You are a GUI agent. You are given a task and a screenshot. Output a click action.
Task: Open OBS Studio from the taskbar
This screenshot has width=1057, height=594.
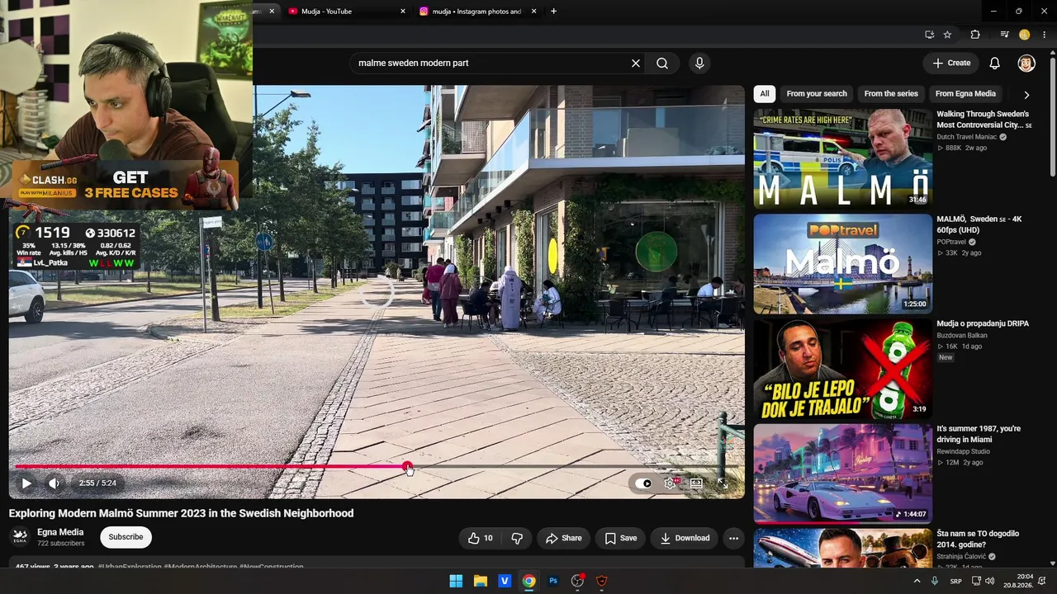pyautogui.click(x=577, y=581)
